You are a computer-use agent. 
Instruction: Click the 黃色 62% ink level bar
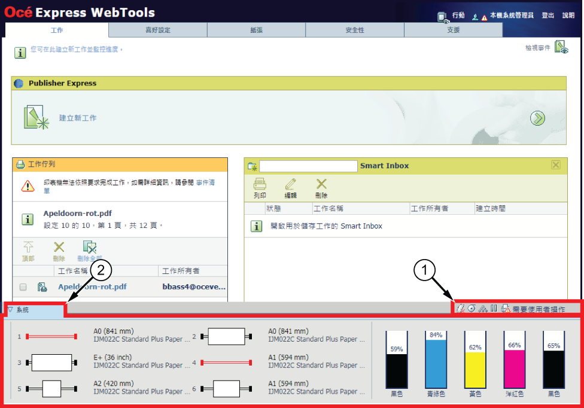tap(475, 360)
